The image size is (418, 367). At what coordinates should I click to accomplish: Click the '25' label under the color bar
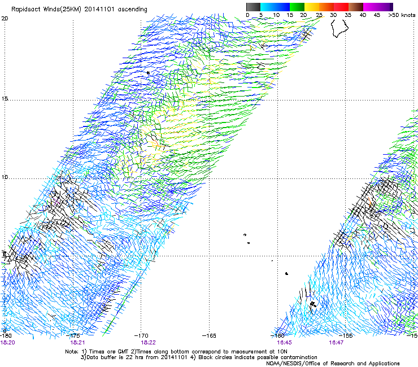pyautogui.click(x=319, y=15)
